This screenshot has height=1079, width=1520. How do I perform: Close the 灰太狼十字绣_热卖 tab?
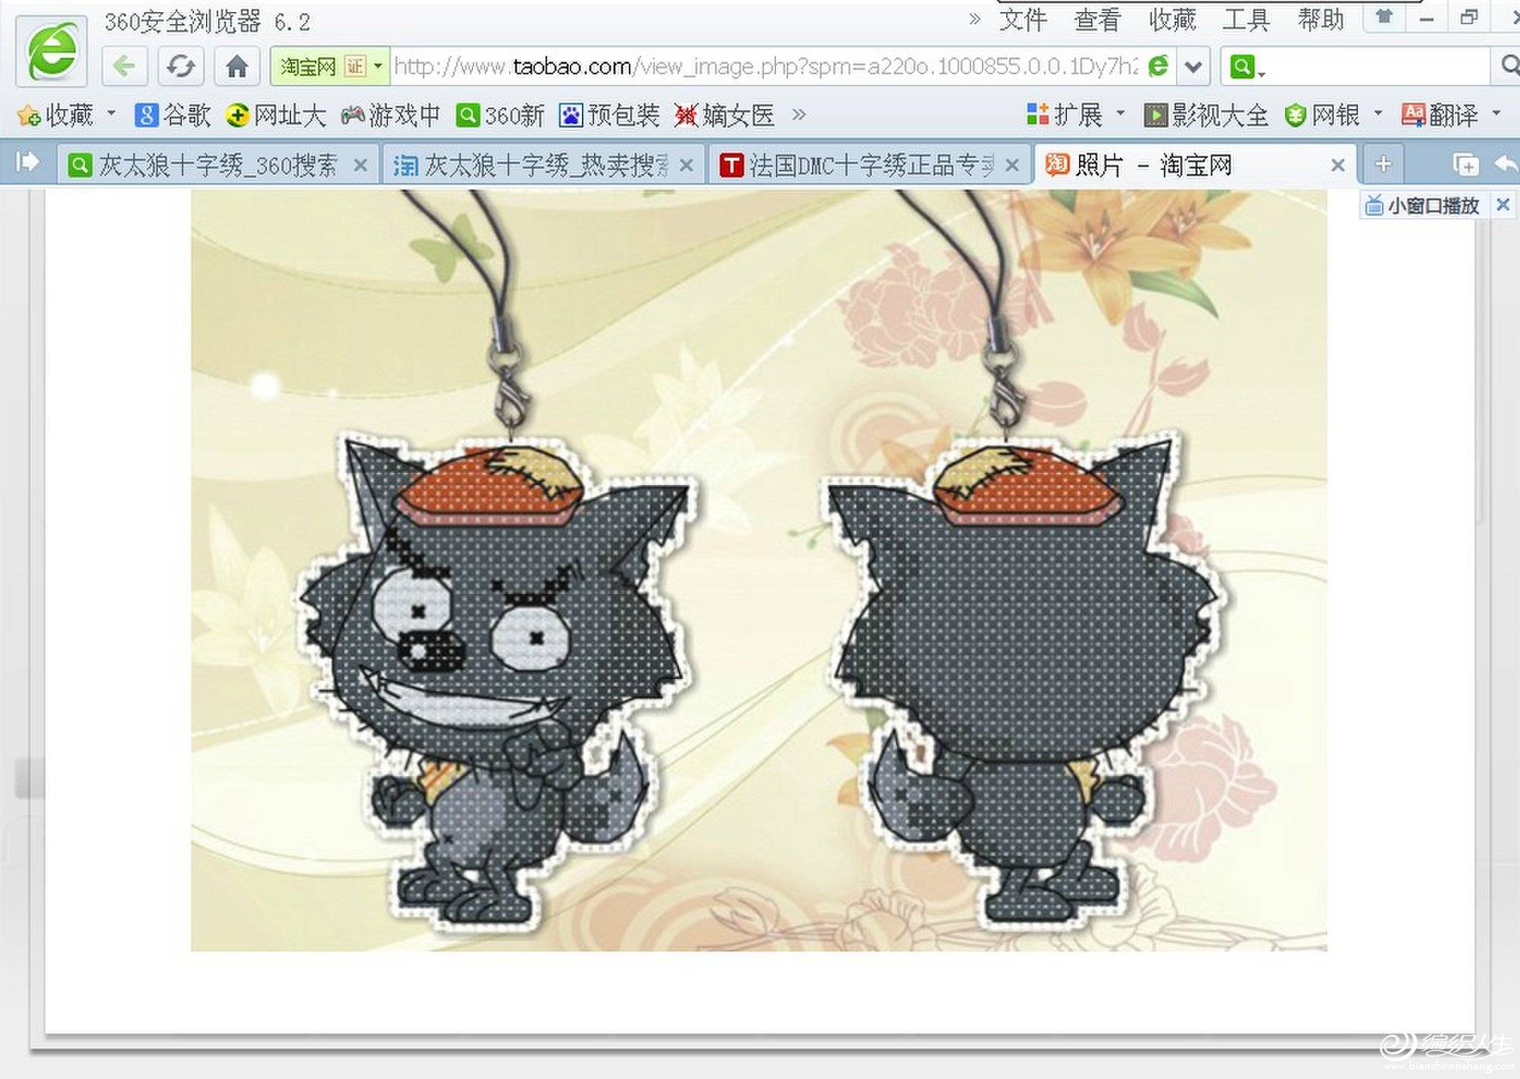tap(687, 165)
